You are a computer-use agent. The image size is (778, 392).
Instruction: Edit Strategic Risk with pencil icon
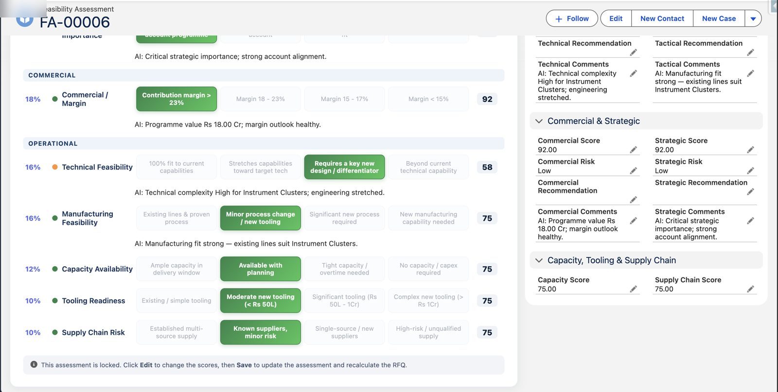750,170
